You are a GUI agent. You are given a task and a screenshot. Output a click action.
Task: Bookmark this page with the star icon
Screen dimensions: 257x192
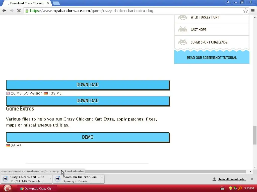[x=245, y=11]
